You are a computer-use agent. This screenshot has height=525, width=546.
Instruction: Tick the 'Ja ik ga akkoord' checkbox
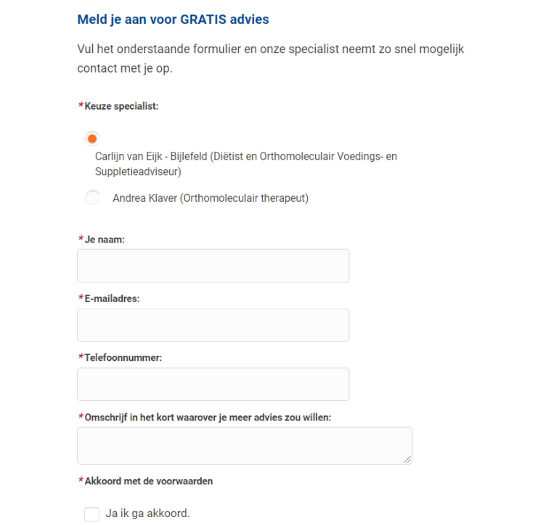pyautogui.click(x=91, y=514)
